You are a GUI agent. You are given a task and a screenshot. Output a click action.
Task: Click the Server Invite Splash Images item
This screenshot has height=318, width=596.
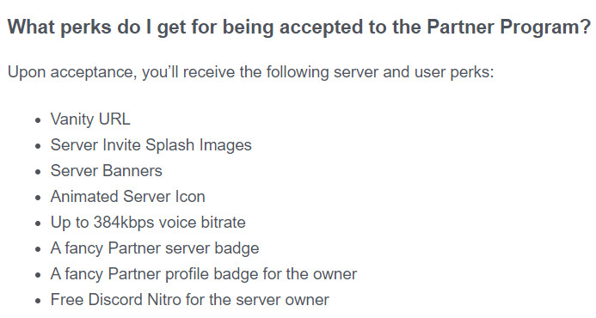click(151, 145)
